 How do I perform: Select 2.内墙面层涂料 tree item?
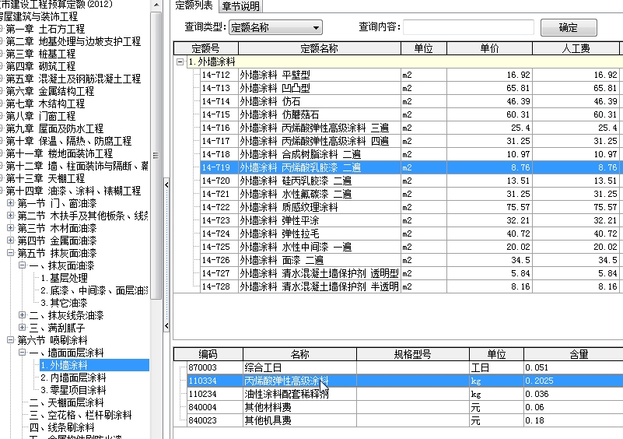(73, 378)
